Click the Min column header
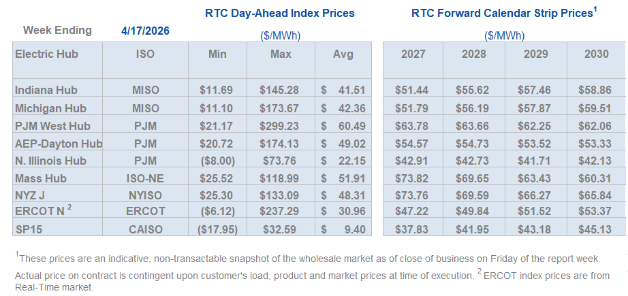This screenshot has width=628, height=296. (217, 54)
